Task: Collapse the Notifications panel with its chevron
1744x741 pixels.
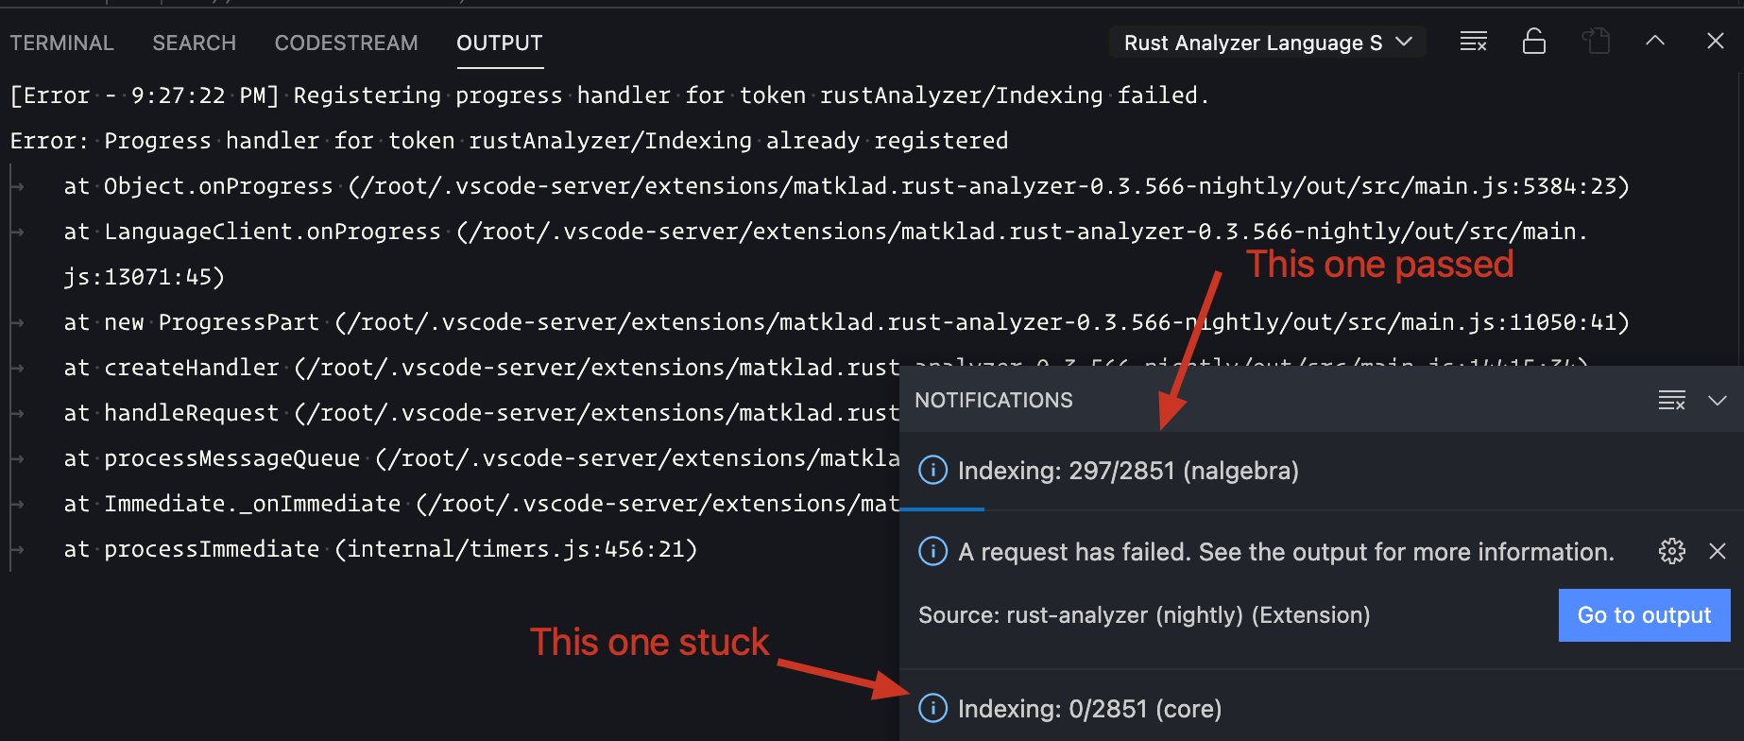Action: point(1719,400)
